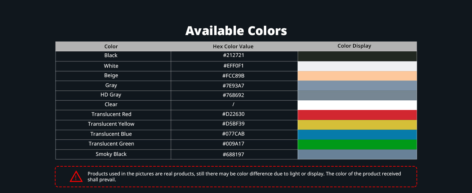Select the hex code #077CAB
The image size is (472, 193).
point(233,134)
